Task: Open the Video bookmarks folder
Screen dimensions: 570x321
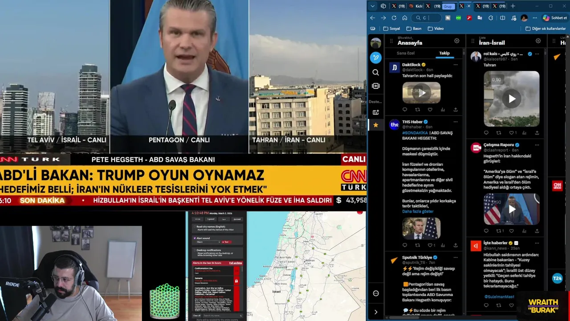Action: coord(436,29)
